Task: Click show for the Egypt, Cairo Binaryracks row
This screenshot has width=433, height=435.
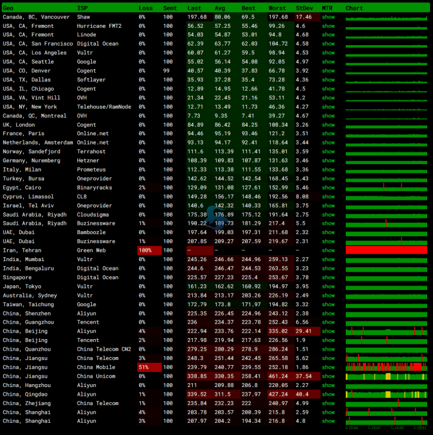Action: coord(328,188)
